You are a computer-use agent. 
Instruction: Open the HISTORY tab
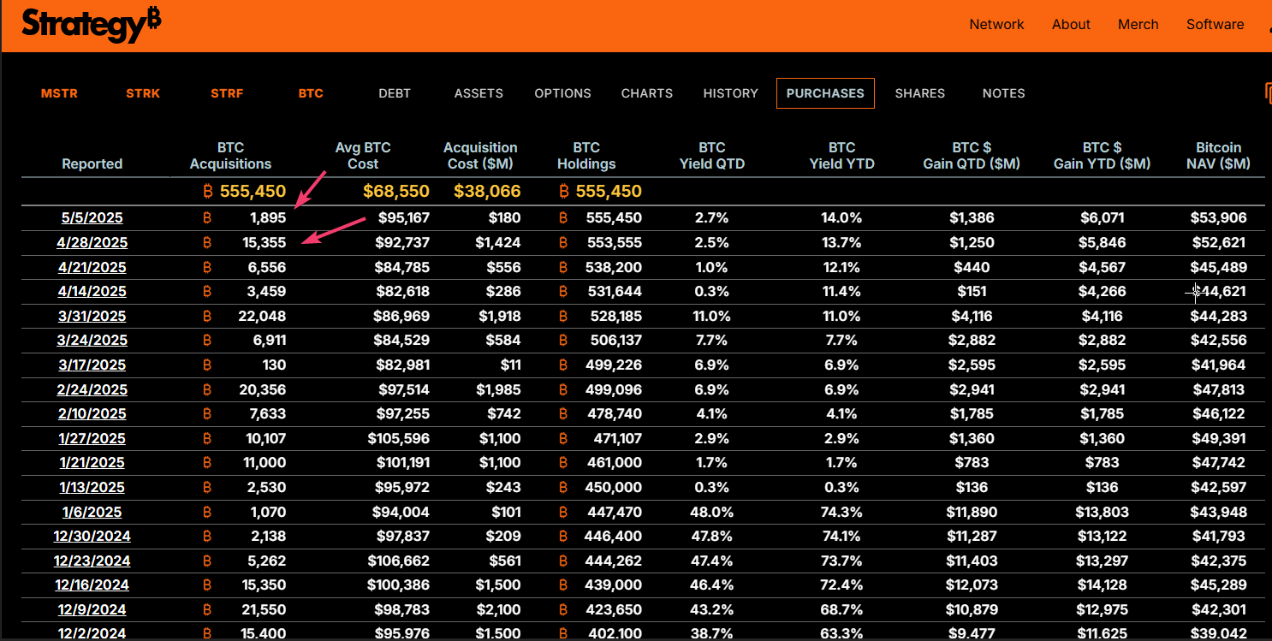tap(730, 93)
